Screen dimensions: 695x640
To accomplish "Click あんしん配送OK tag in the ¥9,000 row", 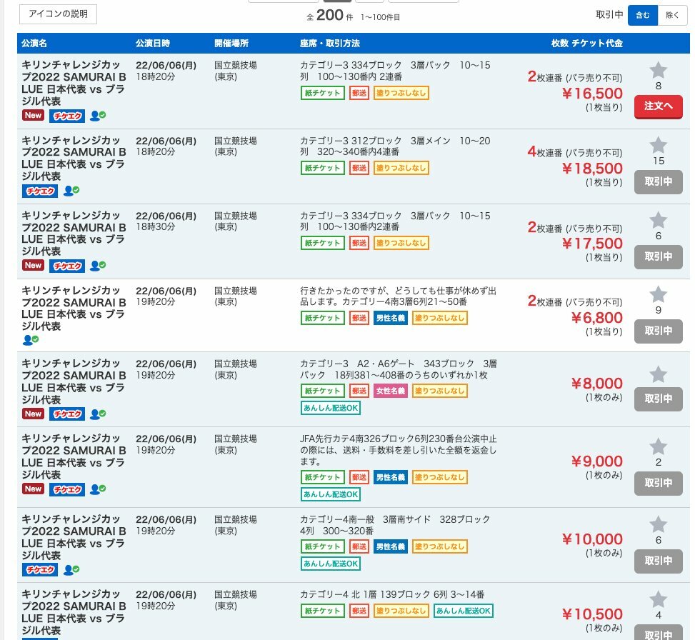I will pos(331,494).
